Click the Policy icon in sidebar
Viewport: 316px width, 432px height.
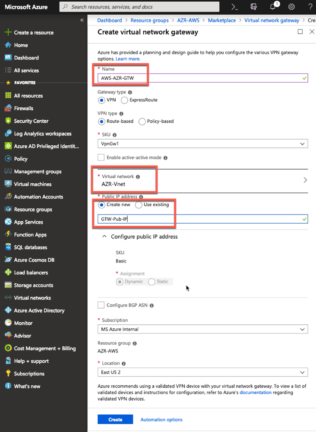click(8, 159)
